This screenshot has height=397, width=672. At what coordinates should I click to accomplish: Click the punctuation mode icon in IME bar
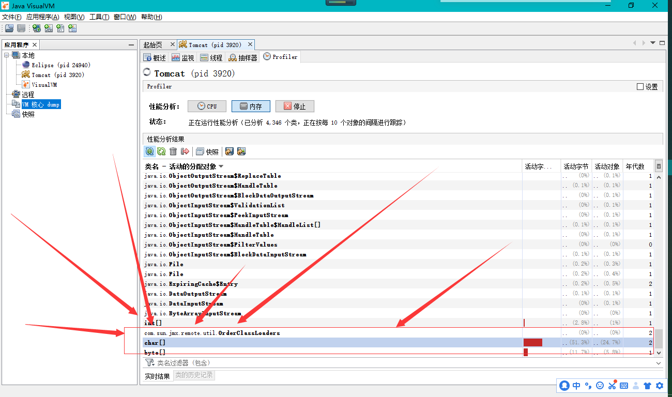point(589,386)
